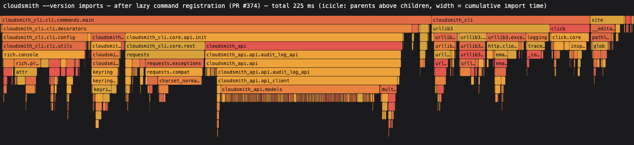Select the urllib3.exce… frame
This screenshot has width=634, height=145.
coord(506,37)
